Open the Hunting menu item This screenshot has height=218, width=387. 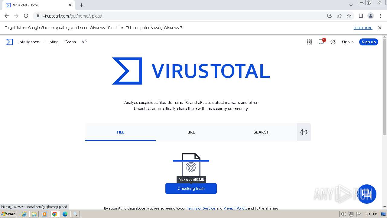(x=52, y=42)
